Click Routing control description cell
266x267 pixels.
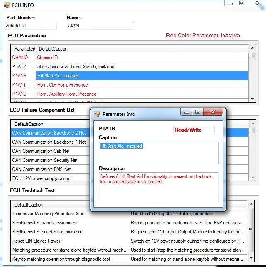(x=188, y=223)
